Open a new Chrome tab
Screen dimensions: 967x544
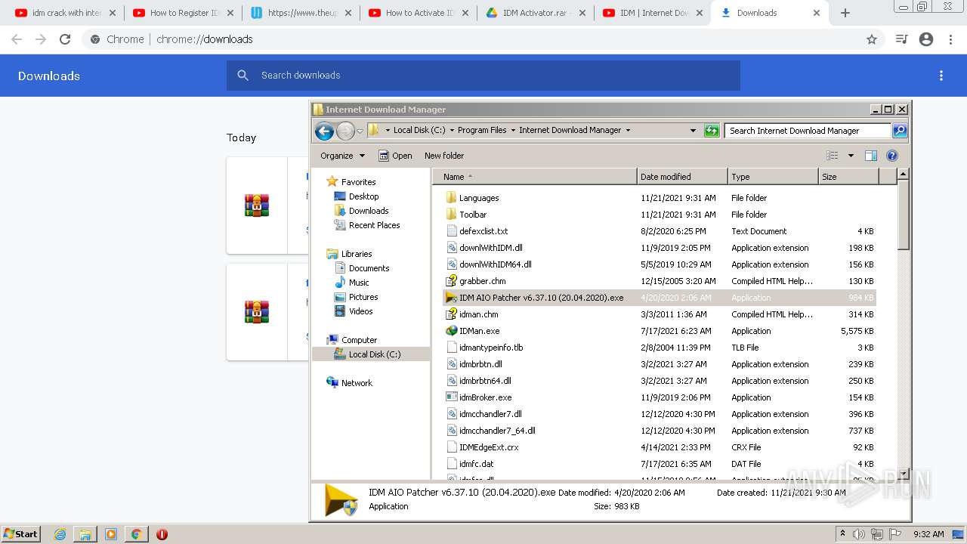[845, 13]
